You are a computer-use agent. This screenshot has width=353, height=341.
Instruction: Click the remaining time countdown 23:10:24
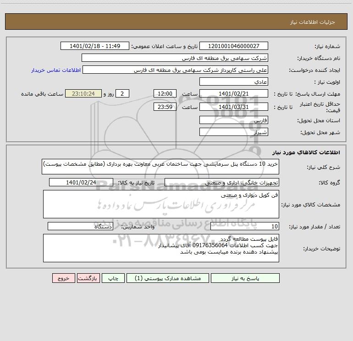coord(83,93)
